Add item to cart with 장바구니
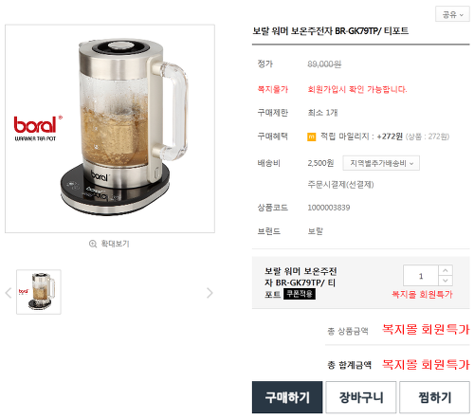Screen dimensions: 474x419 (361, 397)
